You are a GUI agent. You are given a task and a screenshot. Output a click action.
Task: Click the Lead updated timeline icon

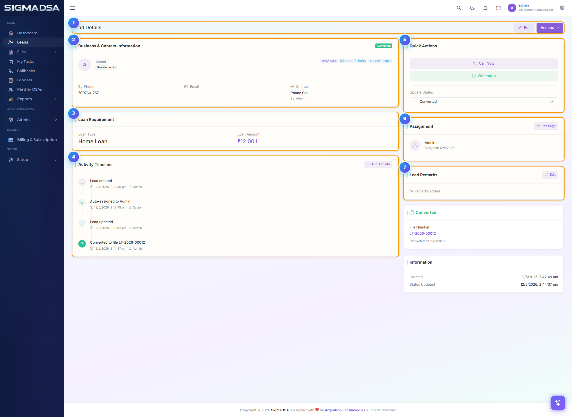coord(82,223)
